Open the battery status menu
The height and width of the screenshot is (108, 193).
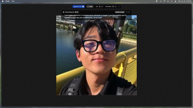(x=172, y=1)
